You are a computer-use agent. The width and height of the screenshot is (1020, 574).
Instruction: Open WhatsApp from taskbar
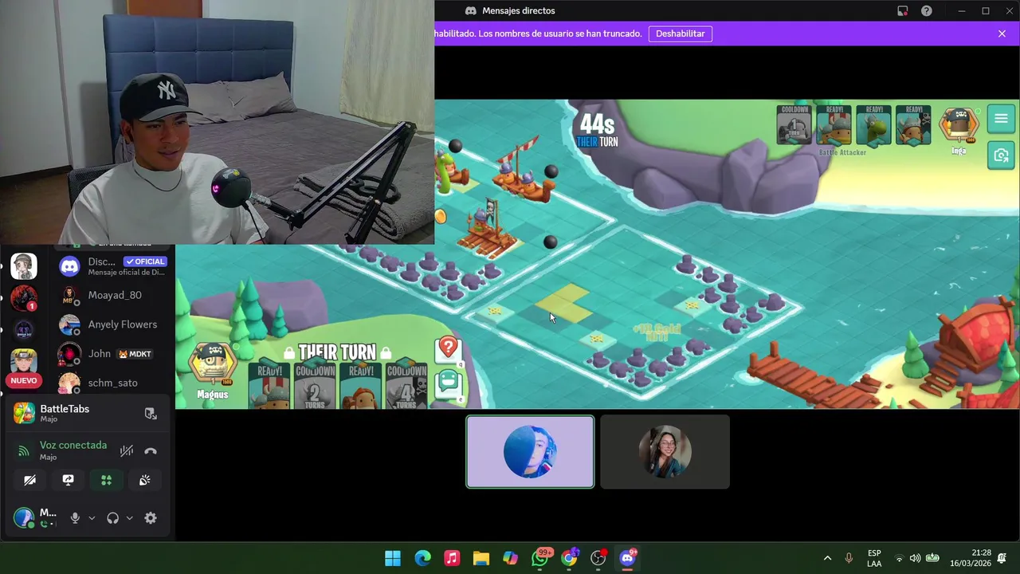click(540, 558)
